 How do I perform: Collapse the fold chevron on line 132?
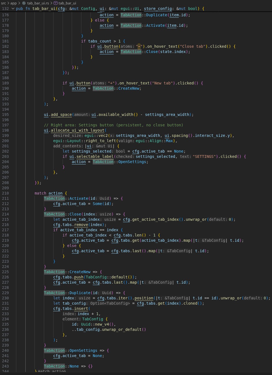[13, 9]
